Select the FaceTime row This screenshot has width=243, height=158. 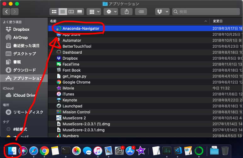coord(145,64)
